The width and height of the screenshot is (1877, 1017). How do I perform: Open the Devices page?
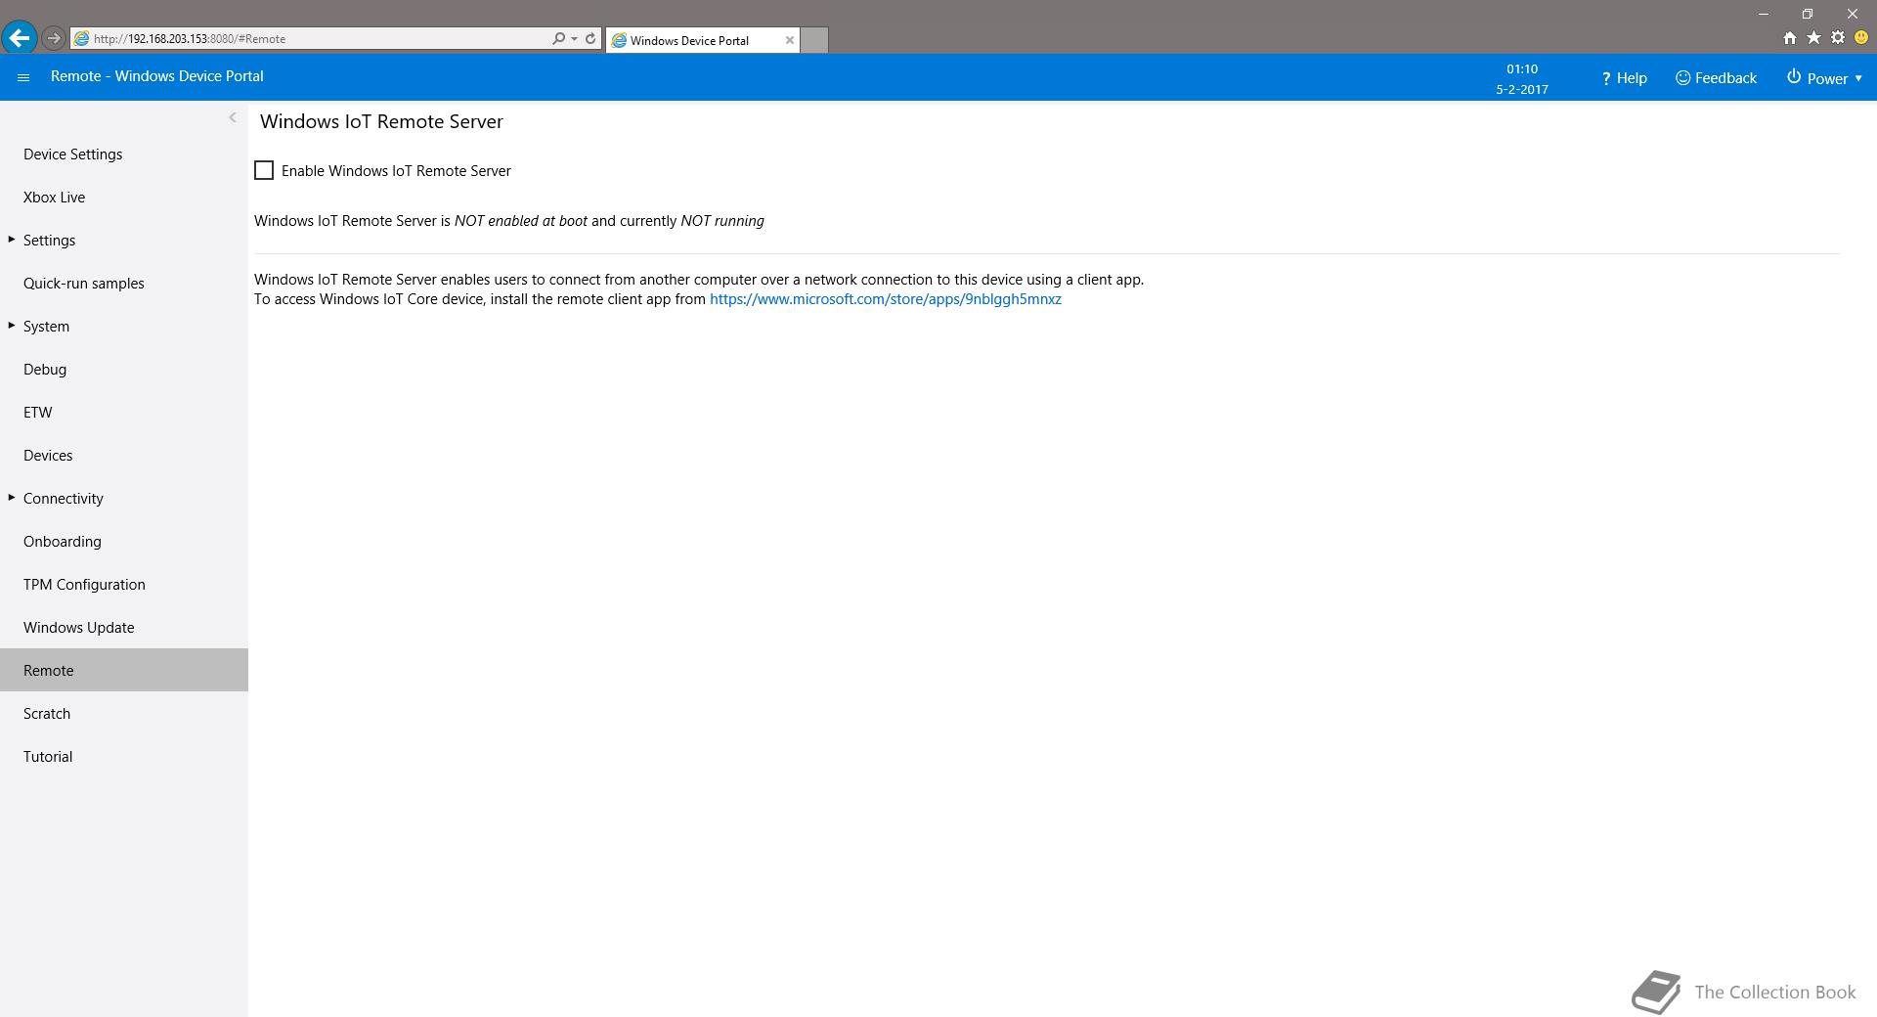click(x=124, y=456)
